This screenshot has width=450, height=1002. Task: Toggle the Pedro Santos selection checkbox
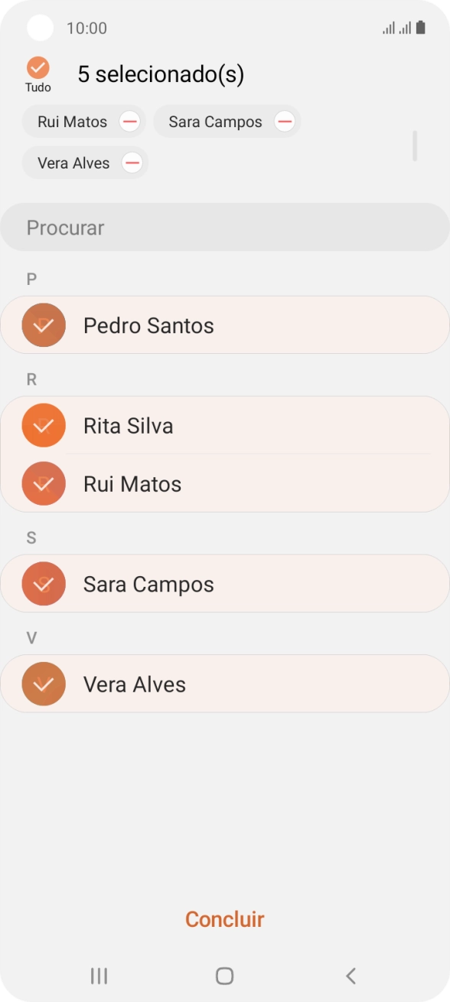coord(44,325)
